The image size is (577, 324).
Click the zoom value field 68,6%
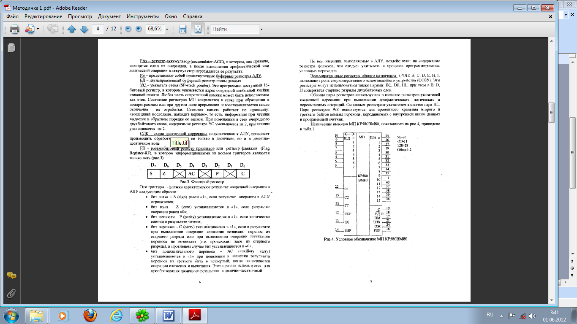click(155, 29)
